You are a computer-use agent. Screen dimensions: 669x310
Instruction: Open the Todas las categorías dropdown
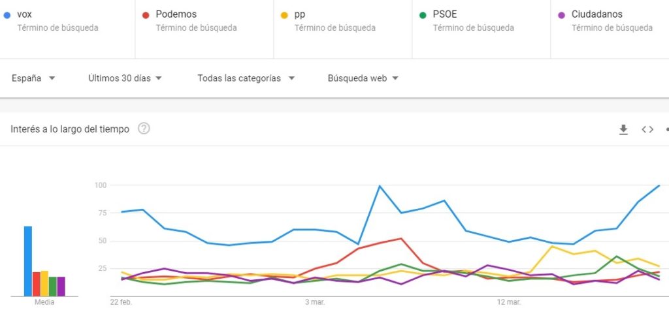coord(246,78)
